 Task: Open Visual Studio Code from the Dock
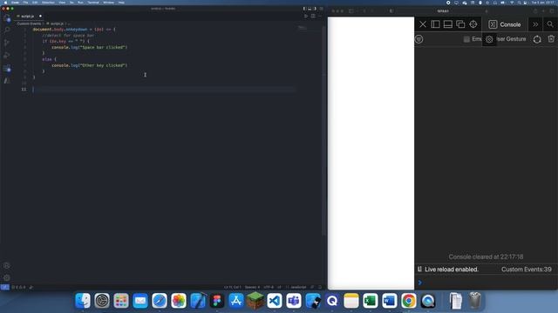pos(275,301)
